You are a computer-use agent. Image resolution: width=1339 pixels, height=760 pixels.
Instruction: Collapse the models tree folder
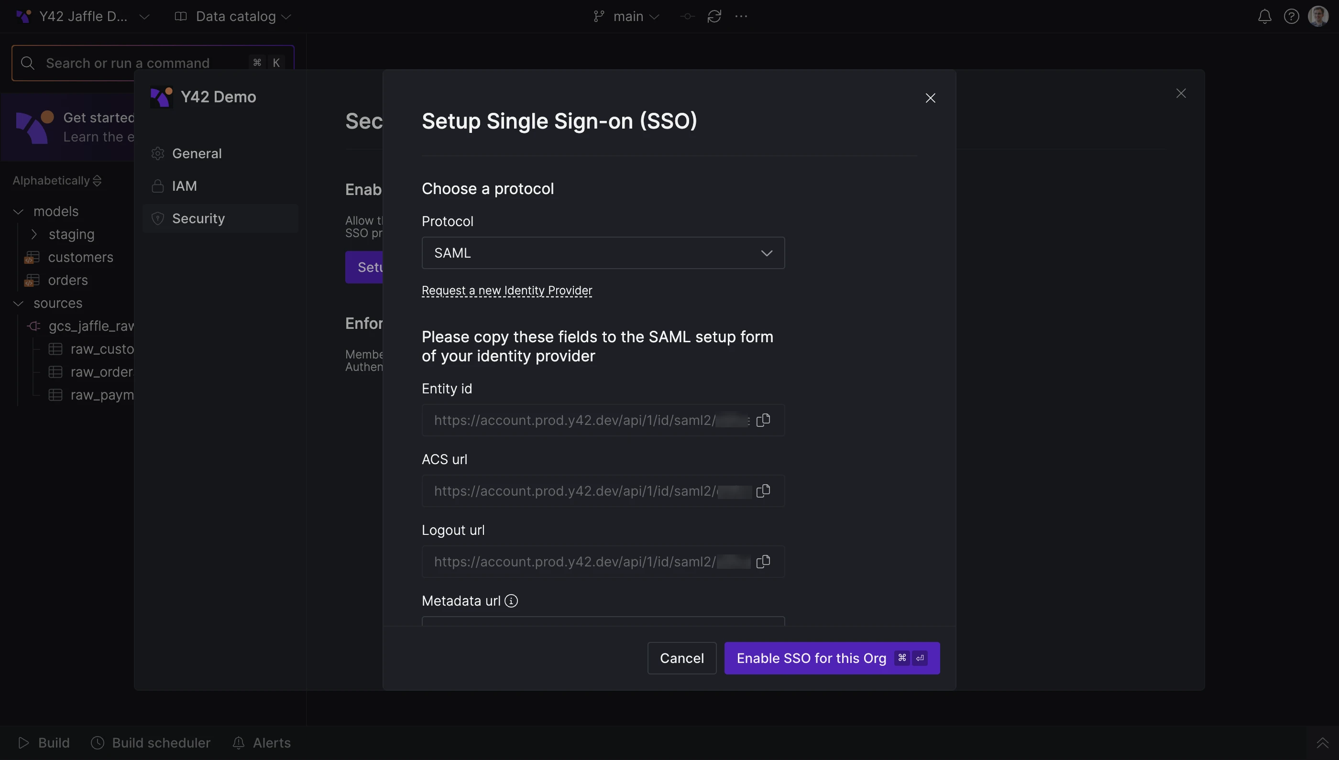[x=18, y=211]
